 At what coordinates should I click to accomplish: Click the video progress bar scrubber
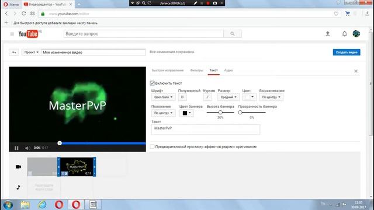point(60,143)
